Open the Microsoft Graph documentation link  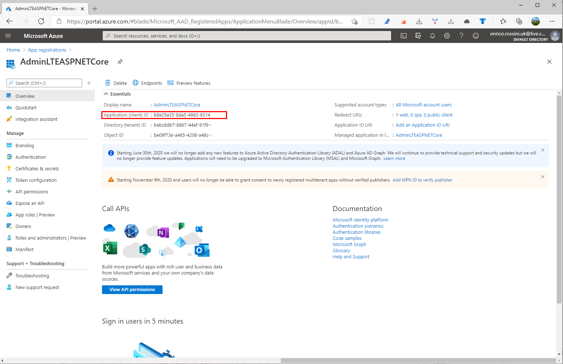pyautogui.click(x=349, y=244)
